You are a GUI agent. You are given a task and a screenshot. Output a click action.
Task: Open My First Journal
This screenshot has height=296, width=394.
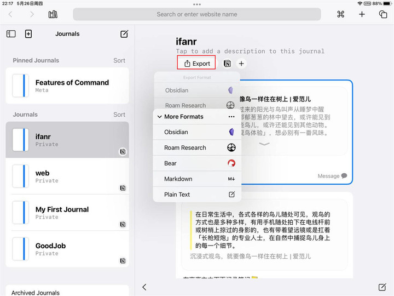coord(67,213)
